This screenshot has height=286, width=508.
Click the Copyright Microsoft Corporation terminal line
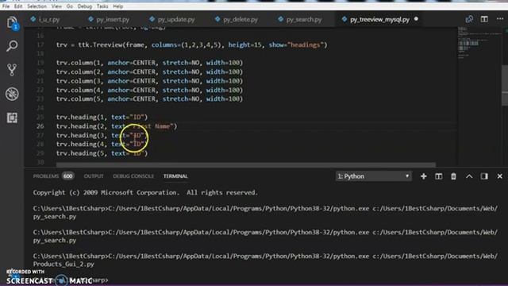145,192
